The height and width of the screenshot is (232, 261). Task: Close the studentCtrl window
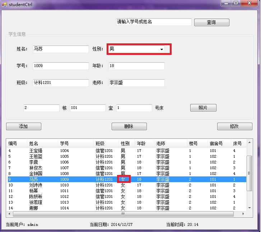pos(249,3)
